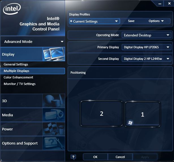Click the Operating Mode label
The image size is (174, 162).
[x=108, y=35]
